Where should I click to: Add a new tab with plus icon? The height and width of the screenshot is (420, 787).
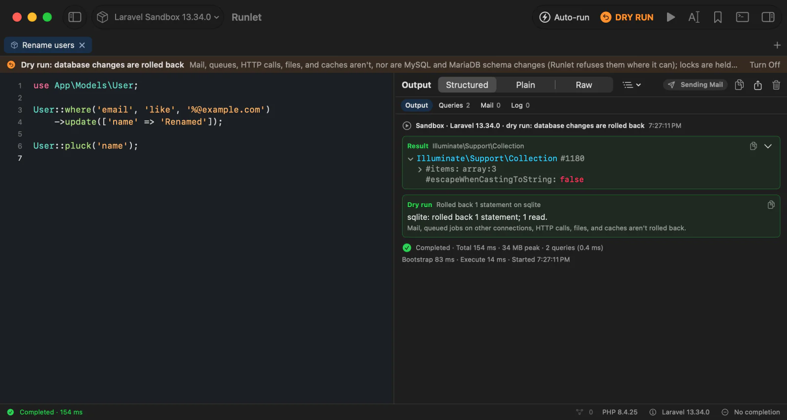777,45
